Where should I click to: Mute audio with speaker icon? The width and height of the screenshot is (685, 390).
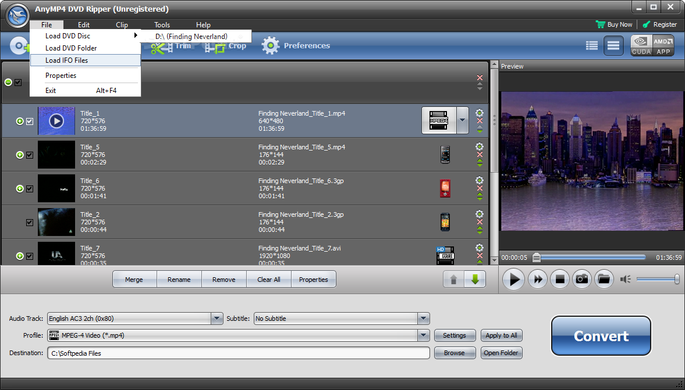(625, 279)
